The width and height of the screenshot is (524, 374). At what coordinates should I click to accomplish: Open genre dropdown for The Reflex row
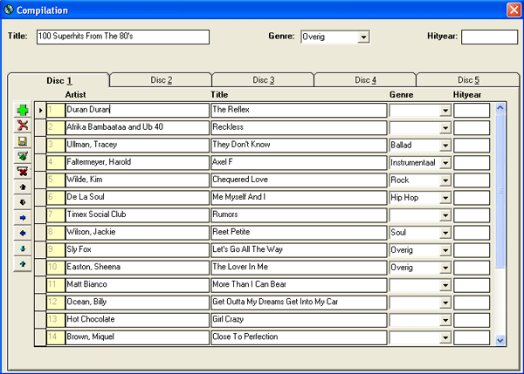click(445, 111)
